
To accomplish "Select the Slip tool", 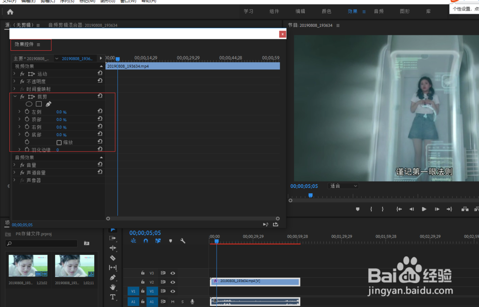I will coord(113,268).
